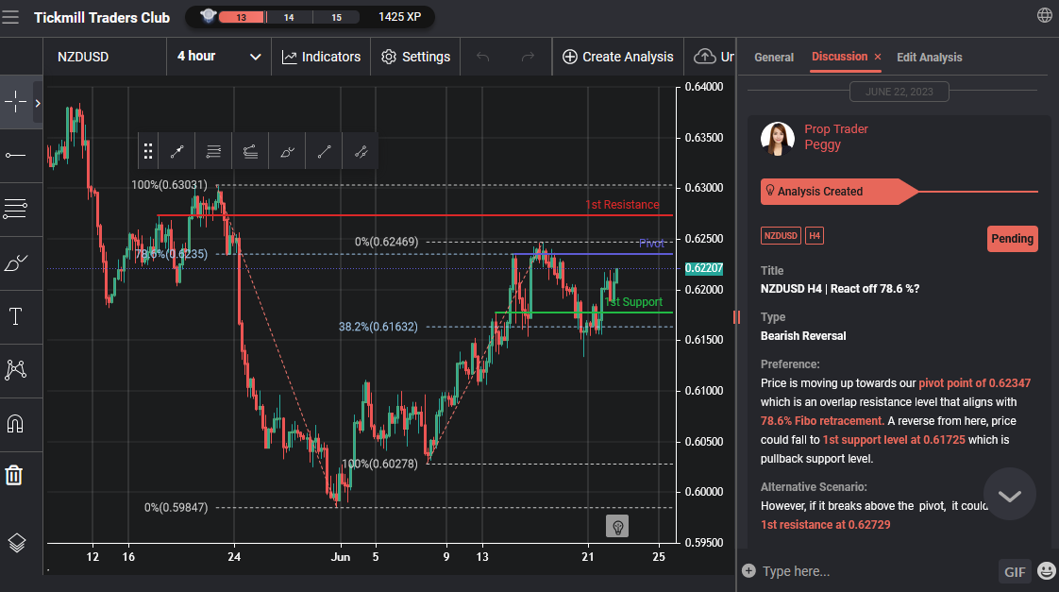Open chart Settings

point(415,57)
